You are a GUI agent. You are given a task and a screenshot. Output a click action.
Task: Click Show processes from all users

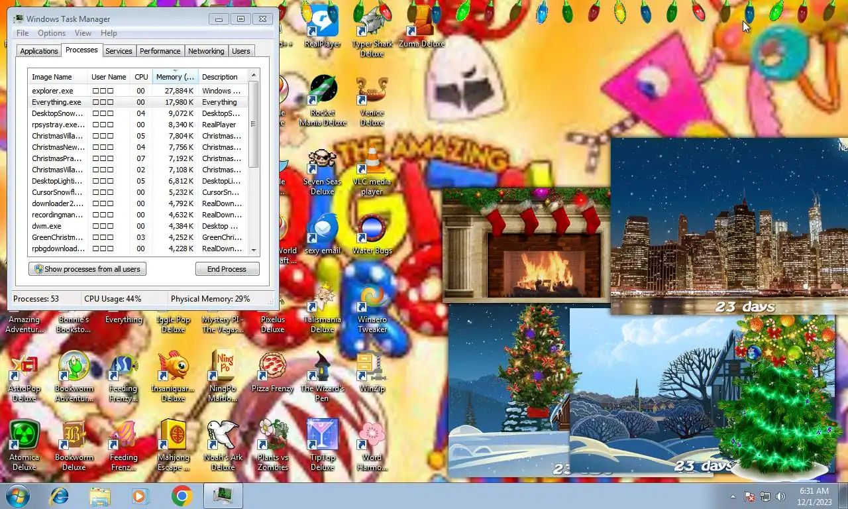tap(87, 269)
